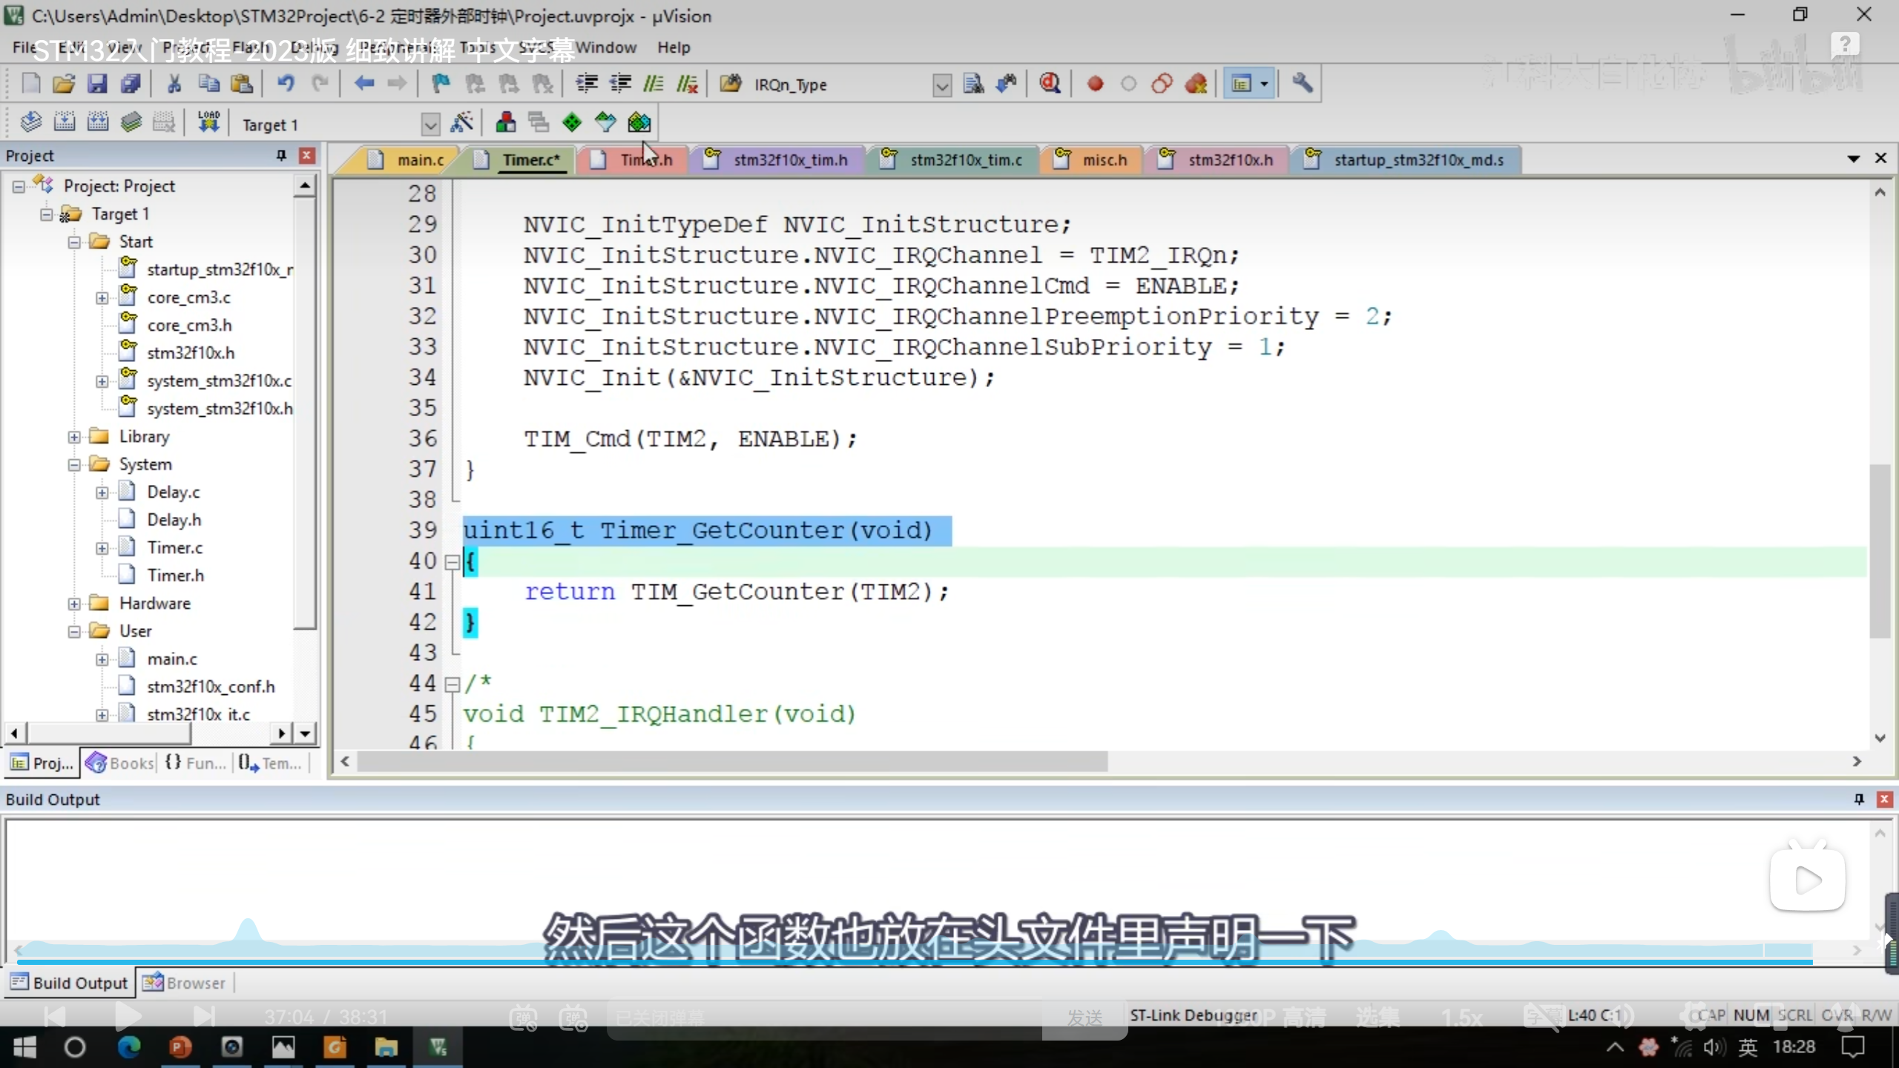The image size is (1899, 1068).
Task: Click the editor horizontal scrollbar
Action: pos(731,762)
